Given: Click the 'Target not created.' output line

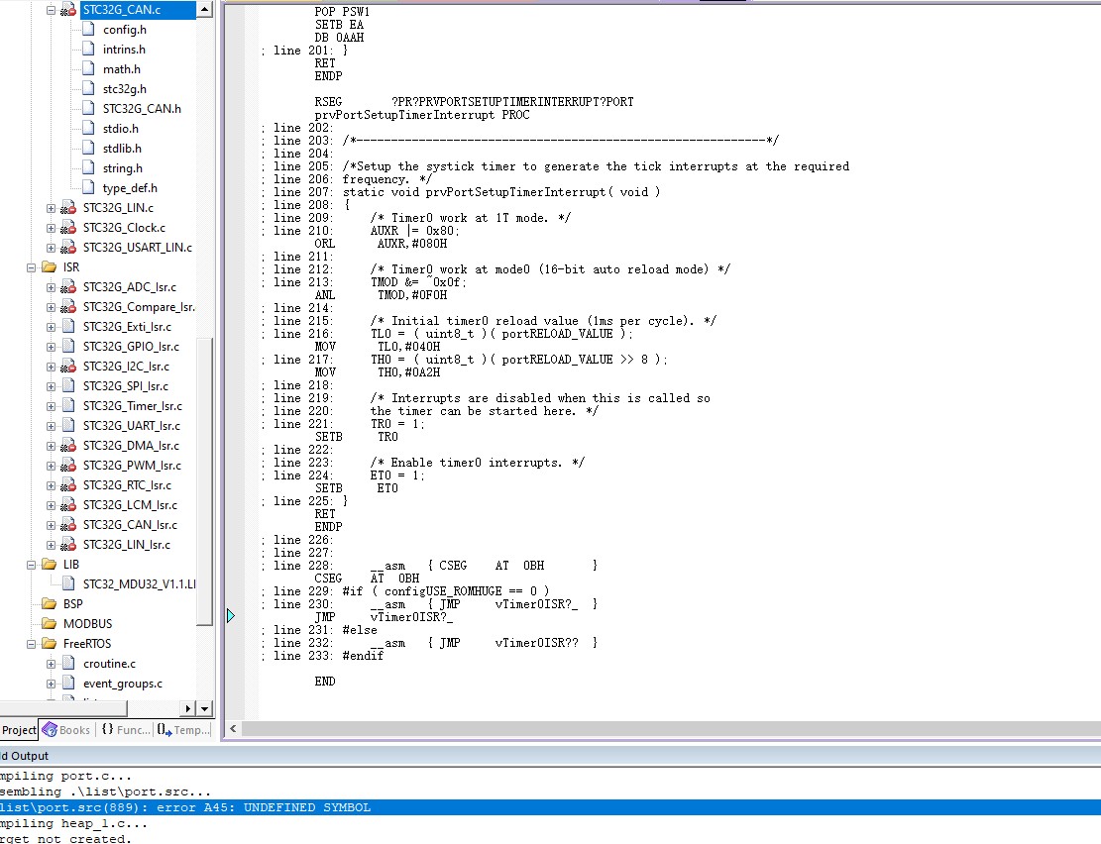Looking at the screenshot, I should point(65,838).
